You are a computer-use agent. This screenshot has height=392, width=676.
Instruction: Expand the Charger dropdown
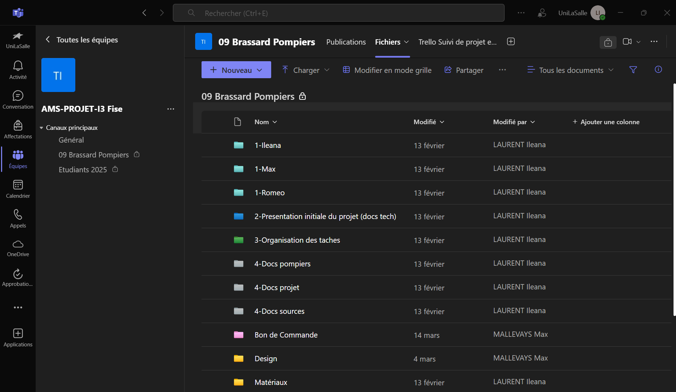point(327,70)
